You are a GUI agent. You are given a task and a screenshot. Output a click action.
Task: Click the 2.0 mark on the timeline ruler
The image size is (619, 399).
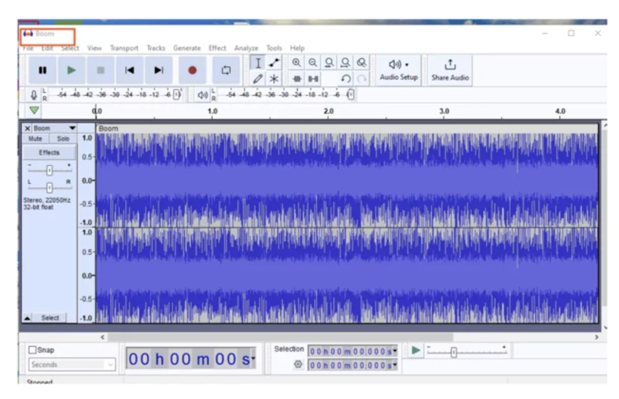tap(328, 111)
